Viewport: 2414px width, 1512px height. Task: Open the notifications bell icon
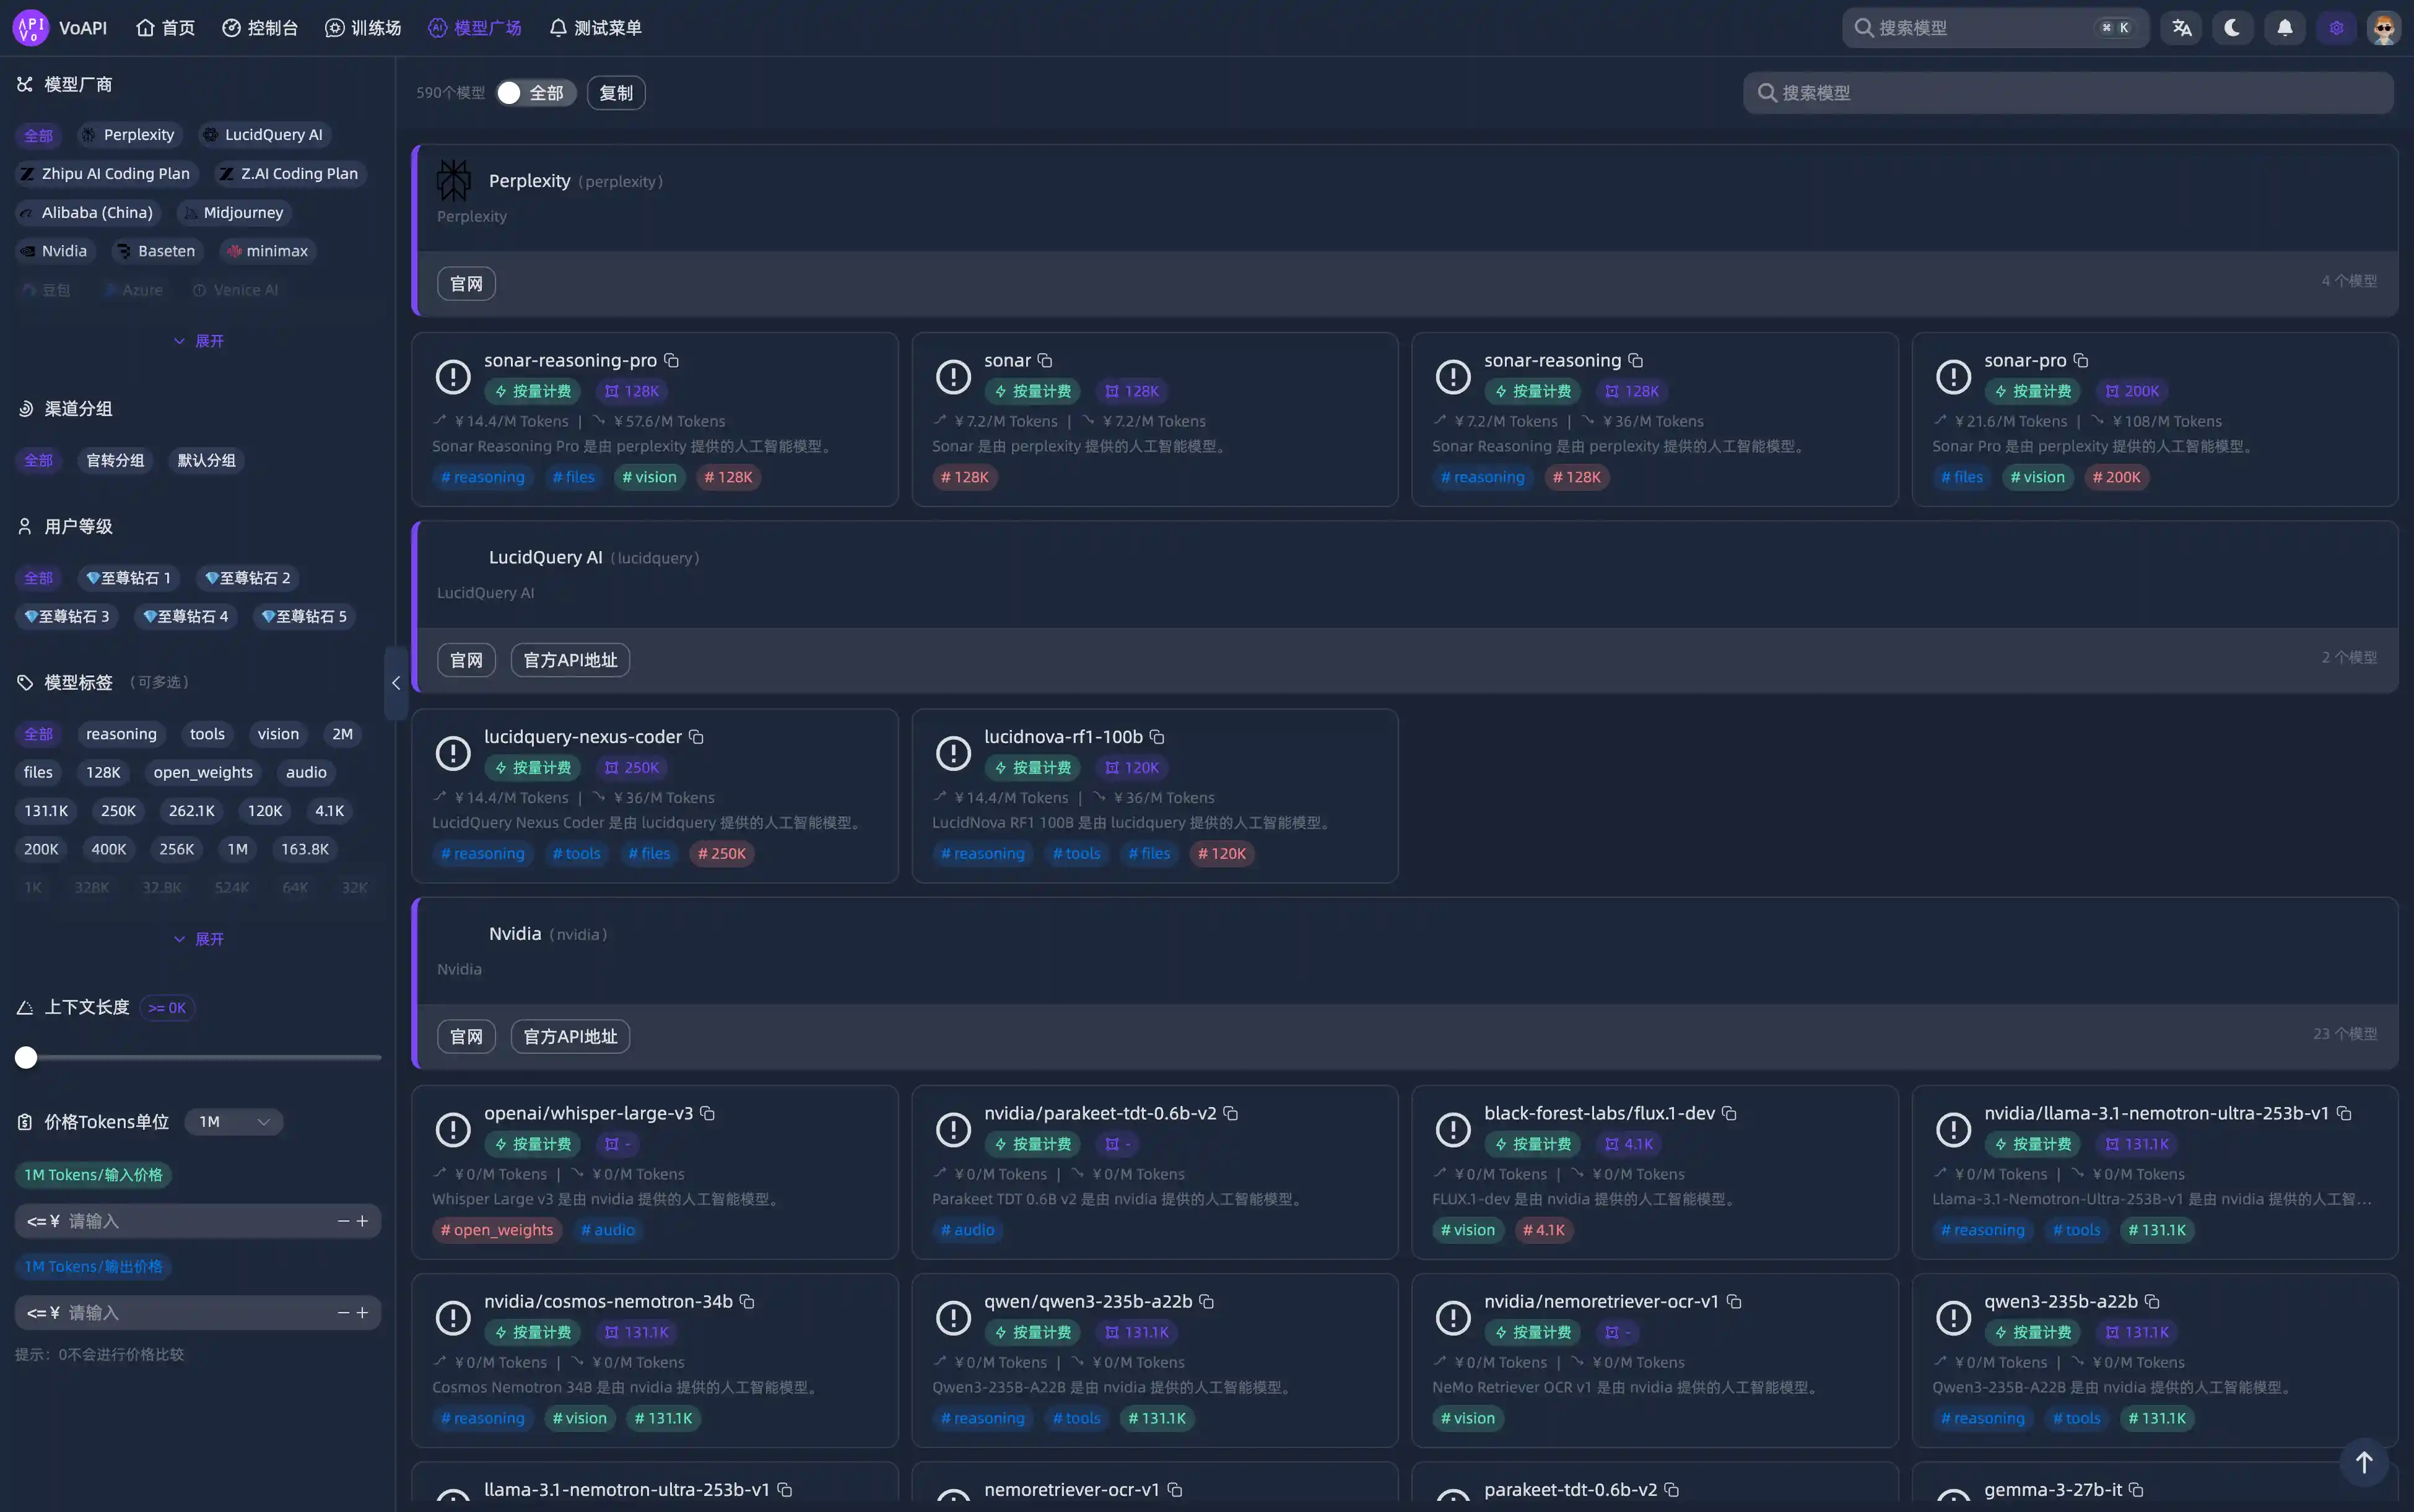point(2285,28)
